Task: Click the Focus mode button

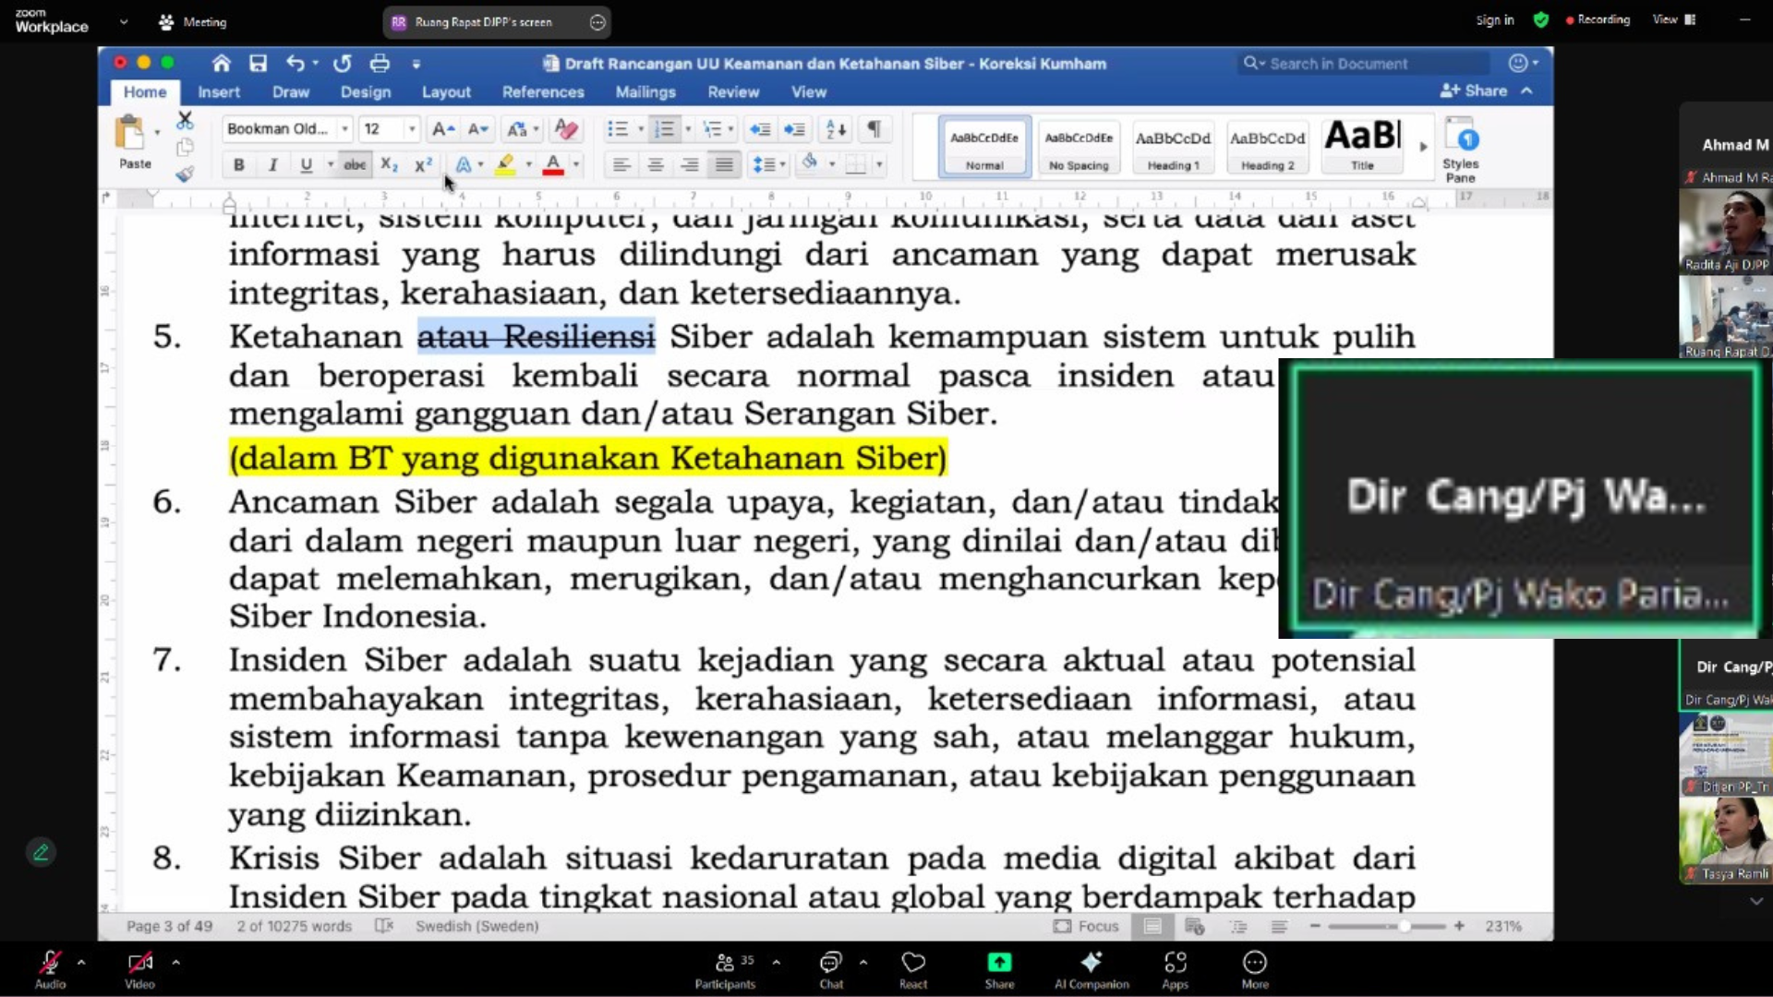Action: [1087, 926]
